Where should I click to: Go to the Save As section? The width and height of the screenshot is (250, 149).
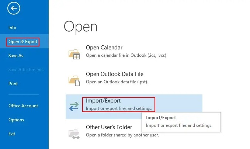(16, 56)
